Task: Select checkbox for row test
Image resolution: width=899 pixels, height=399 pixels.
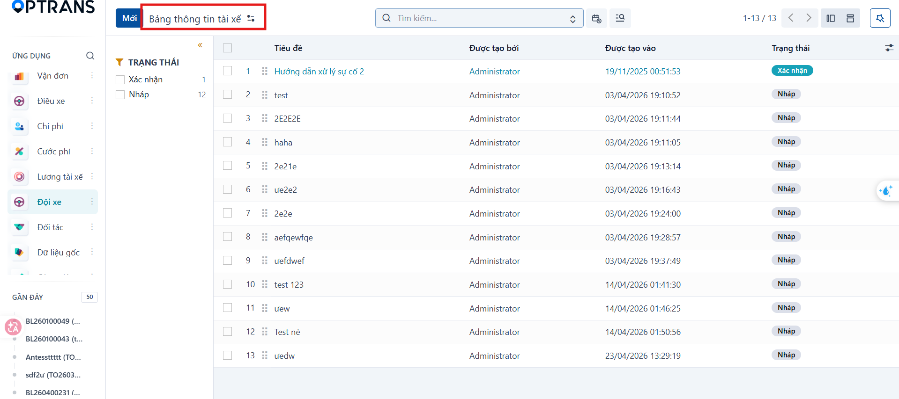Action: pos(228,94)
